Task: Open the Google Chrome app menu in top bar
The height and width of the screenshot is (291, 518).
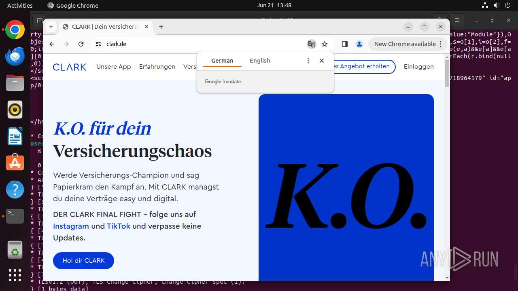Action: [73, 5]
